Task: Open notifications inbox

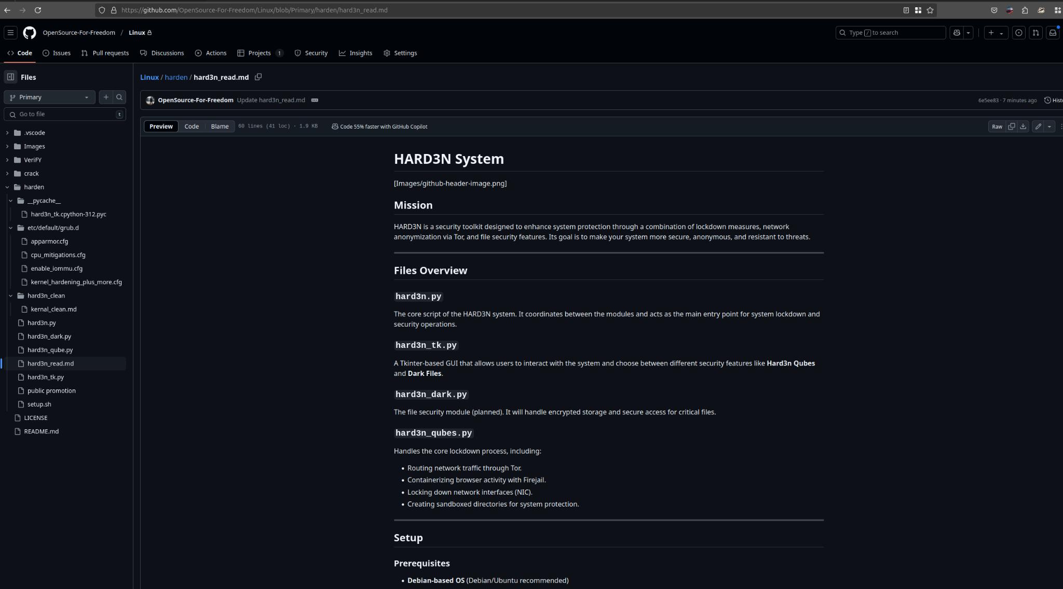Action: (1052, 32)
